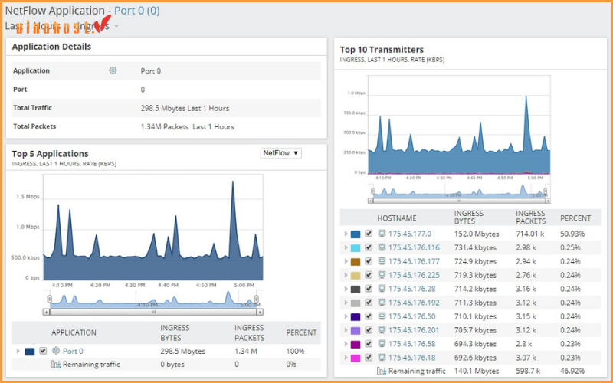Open the 175.45.176.192 hostname link

pos(415,303)
